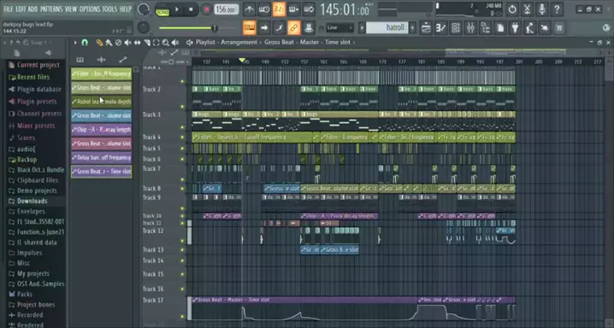Click the Playlist - Arrangement breadcrumb

point(227,42)
